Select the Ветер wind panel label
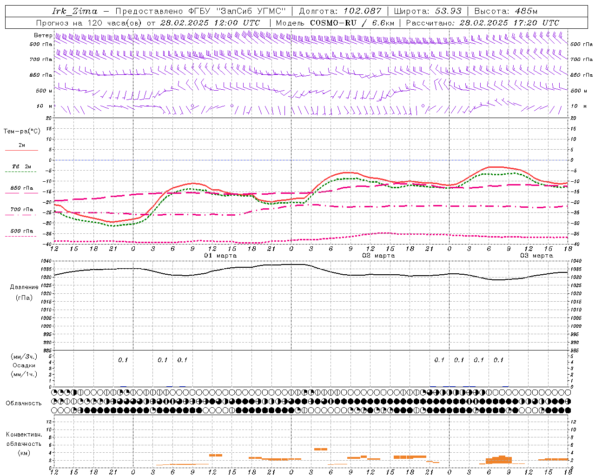Screen dimensions: 595x476 coord(43,35)
